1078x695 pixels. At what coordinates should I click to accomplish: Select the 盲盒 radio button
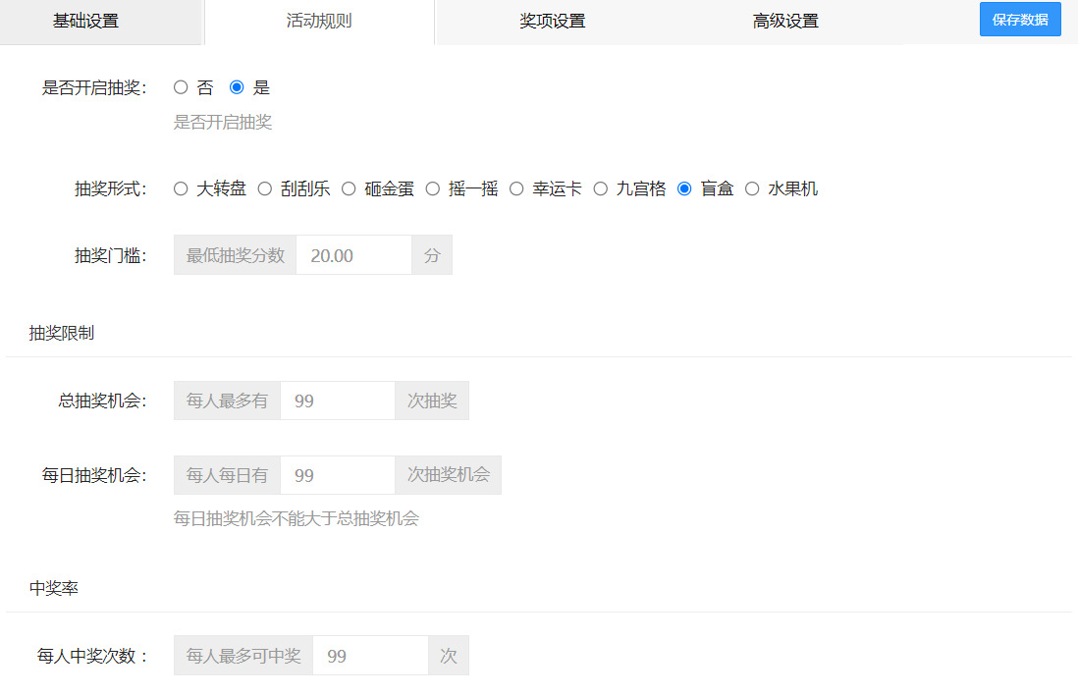684,188
